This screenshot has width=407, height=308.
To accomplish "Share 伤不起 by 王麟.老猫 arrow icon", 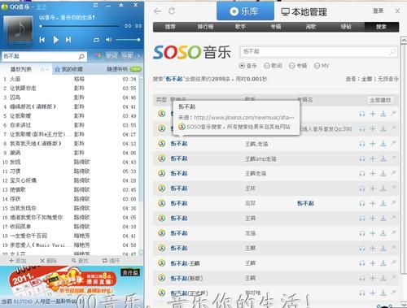I will [393, 143].
